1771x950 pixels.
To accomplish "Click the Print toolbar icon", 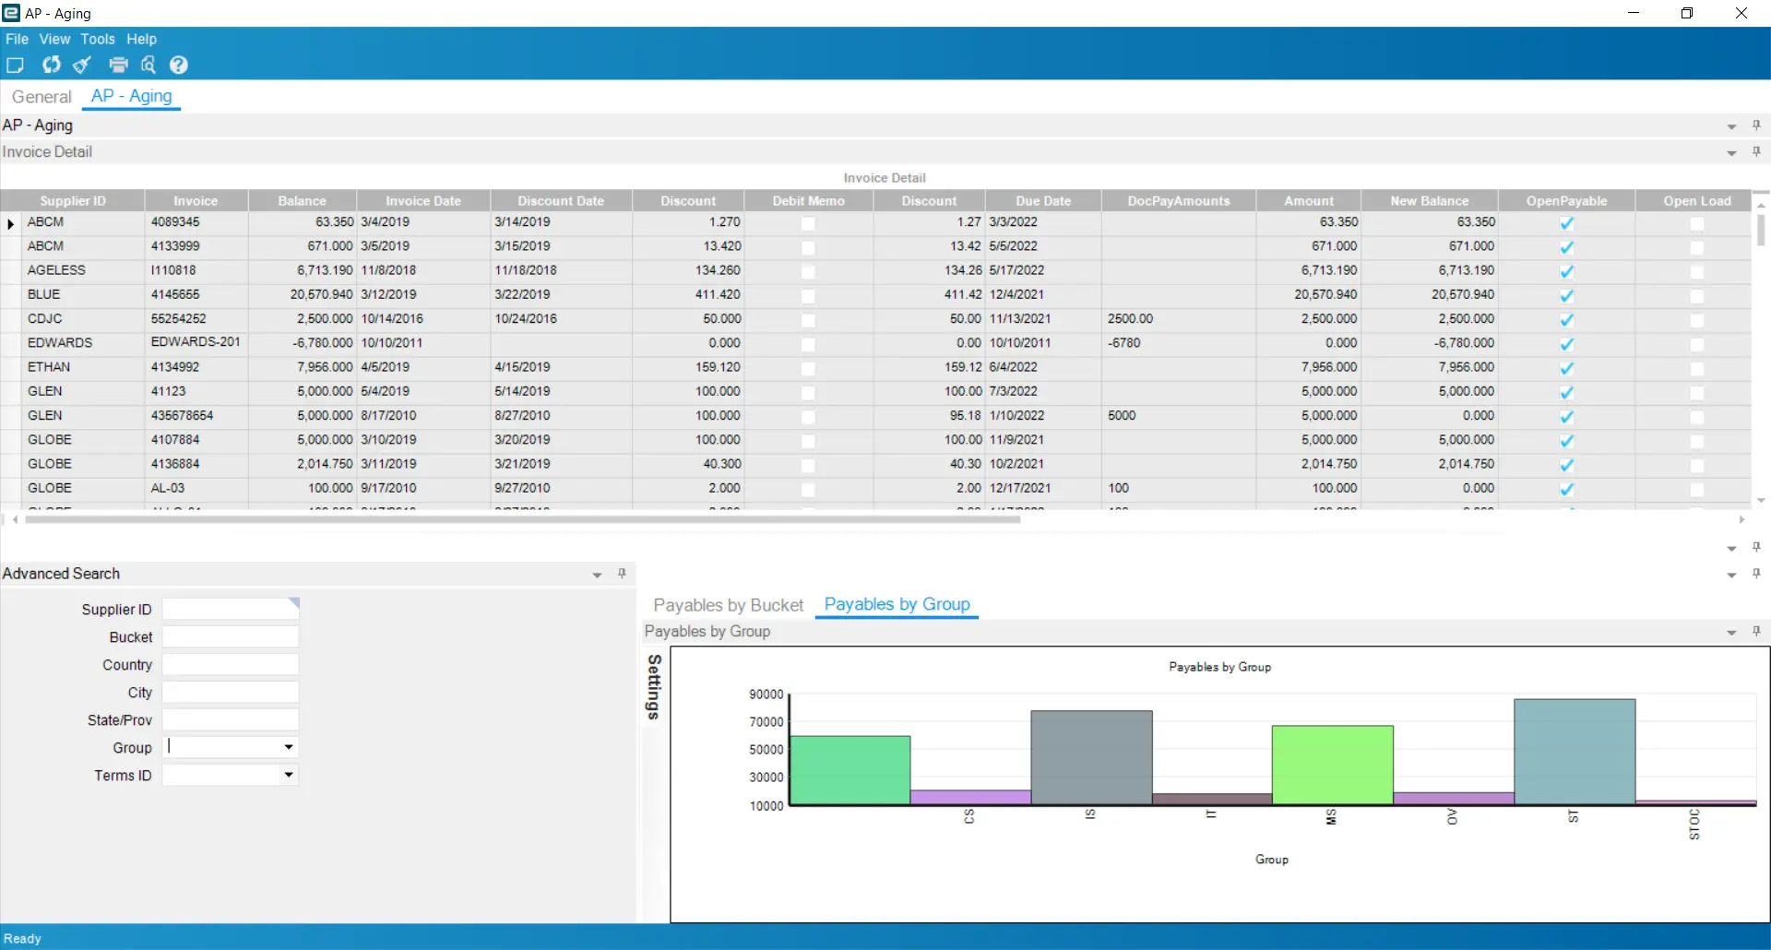I will coord(118,65).
